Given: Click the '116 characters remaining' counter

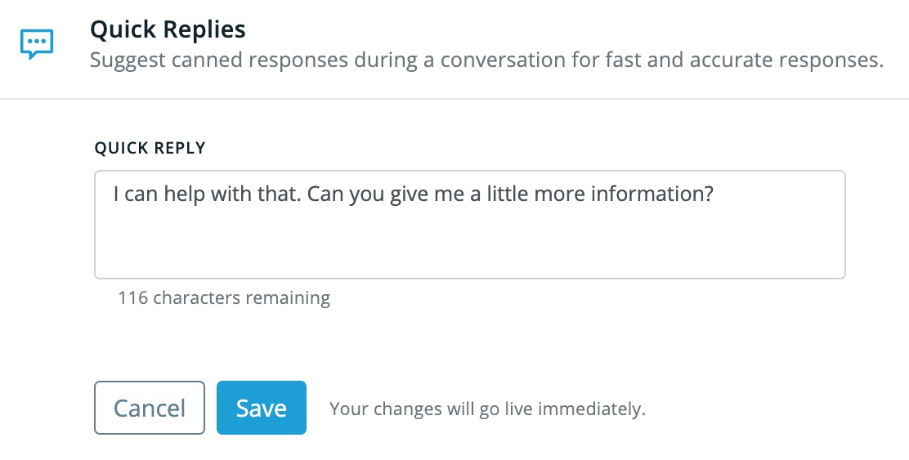Looking at the screenshot, I should (x=224, y=297).
